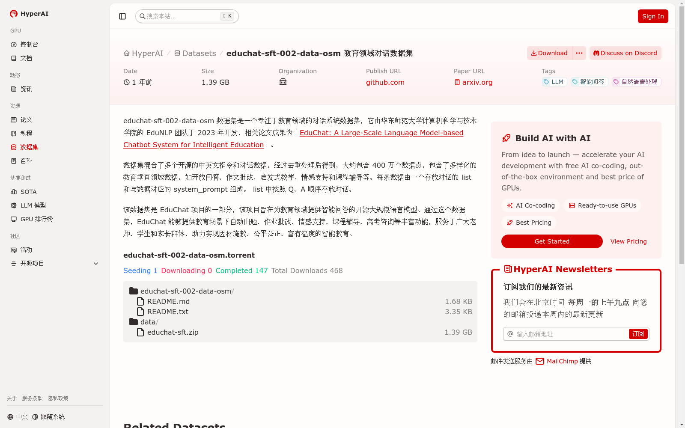Click the AI Co-coding chip
The height and width of the screenshot is (428, 685).
tap(531, 205)
